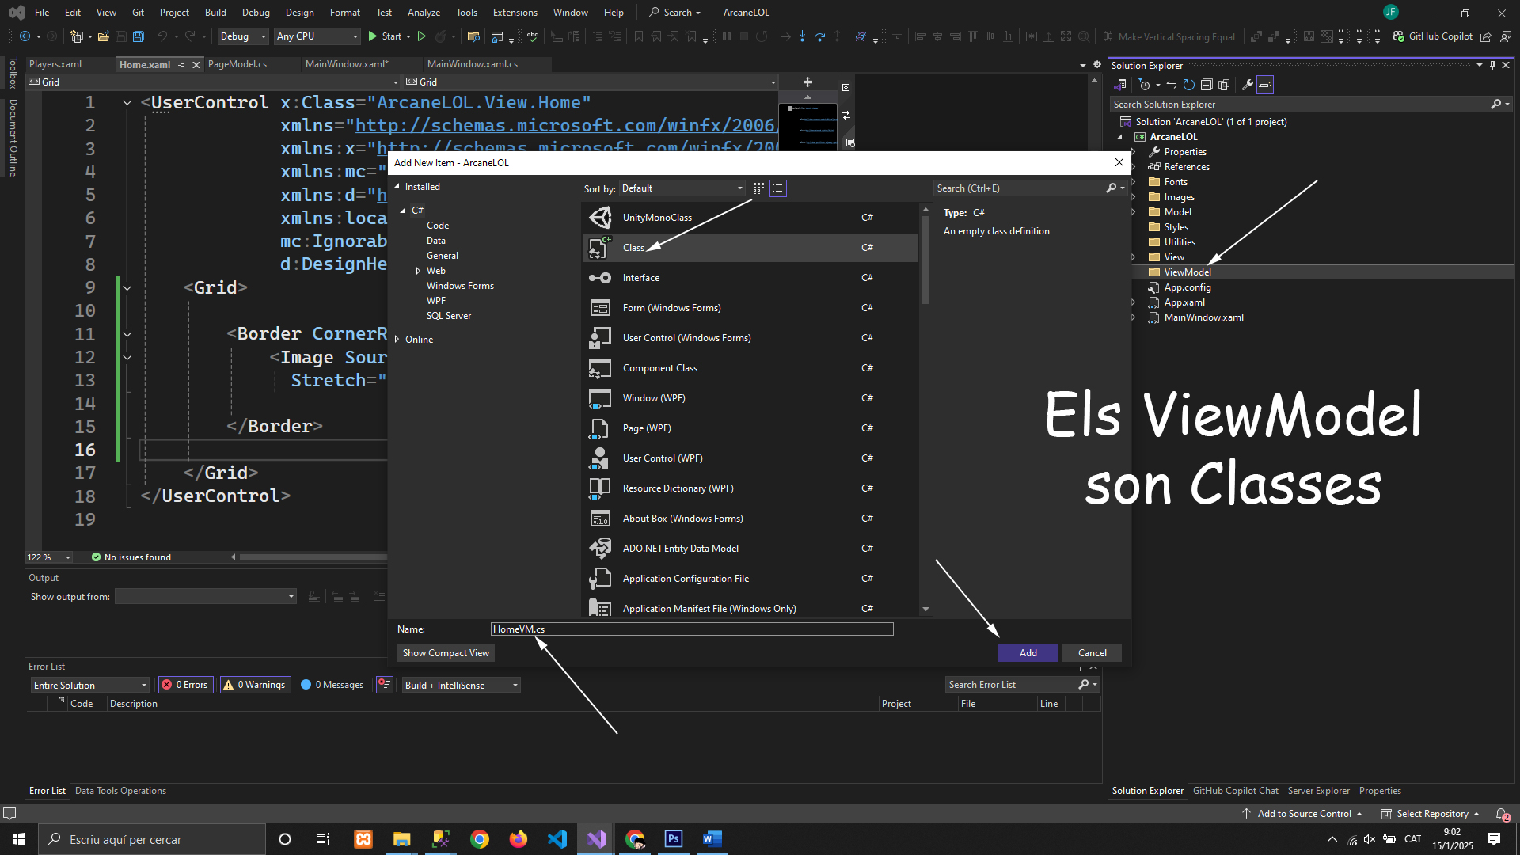
Task: Click the Save All toolbar icon
Action: (x=139, y=36)
